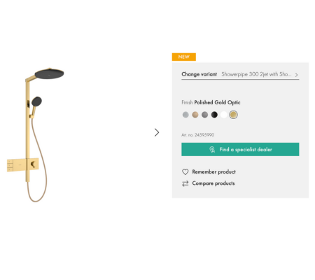This screenshot has width=315, height=280.
Task: Click the compare arrows icon
Action: click(185, 183)
